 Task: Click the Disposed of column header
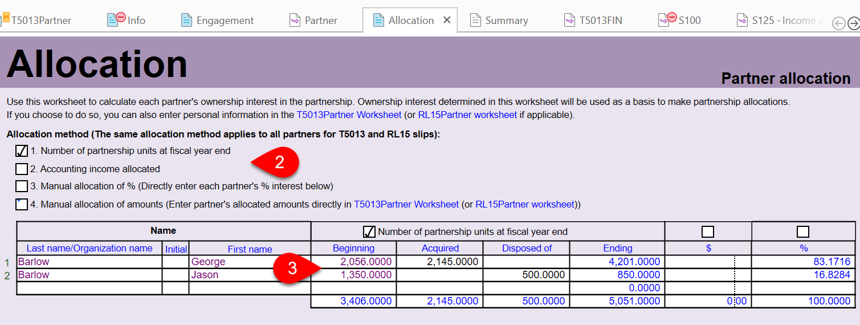(527, 248)
